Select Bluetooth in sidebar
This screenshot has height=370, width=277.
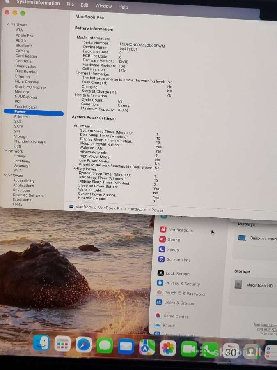click(x=24, y=46)
